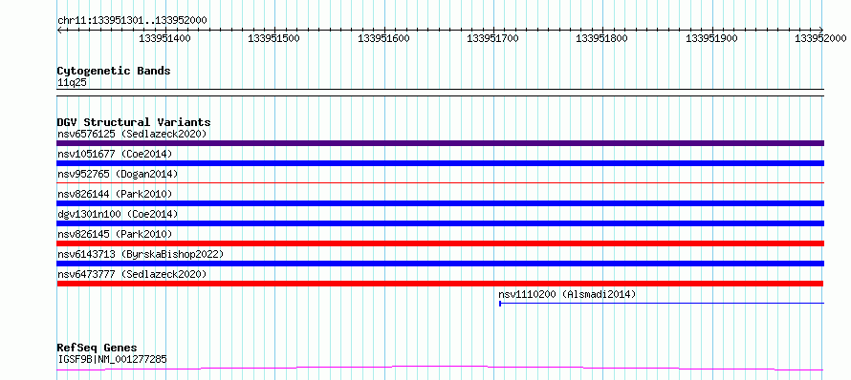Click the DGV Structural Variants track title
The height and width of the screenshot is (380, 851).
pos(134,122)
